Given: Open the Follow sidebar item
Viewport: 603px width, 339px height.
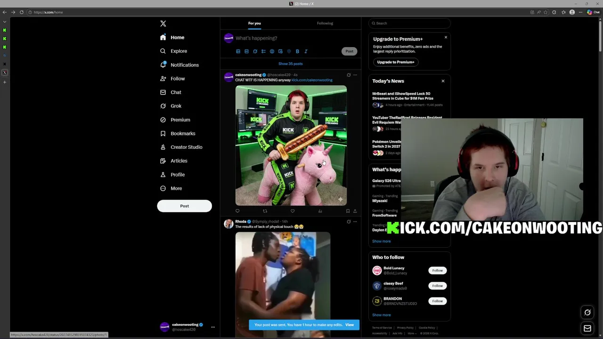Looking at the screenshot, I should click(172, 79).
